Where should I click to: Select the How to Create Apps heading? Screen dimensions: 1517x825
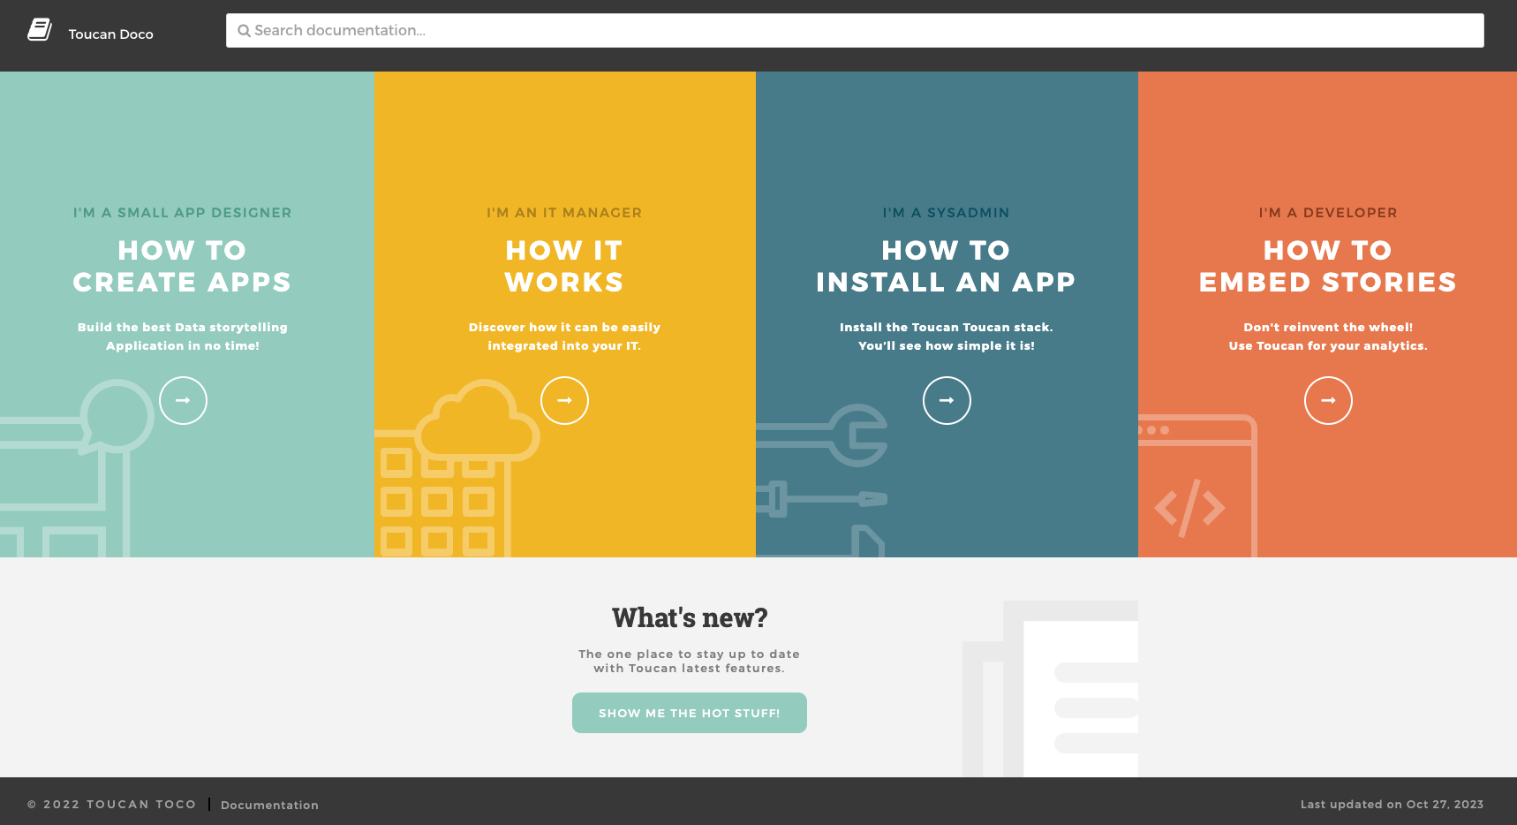(182, 266)
